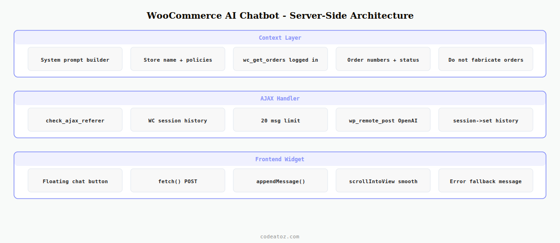
Task: Click the Frontend Widget header
Action: pos(280,159)
